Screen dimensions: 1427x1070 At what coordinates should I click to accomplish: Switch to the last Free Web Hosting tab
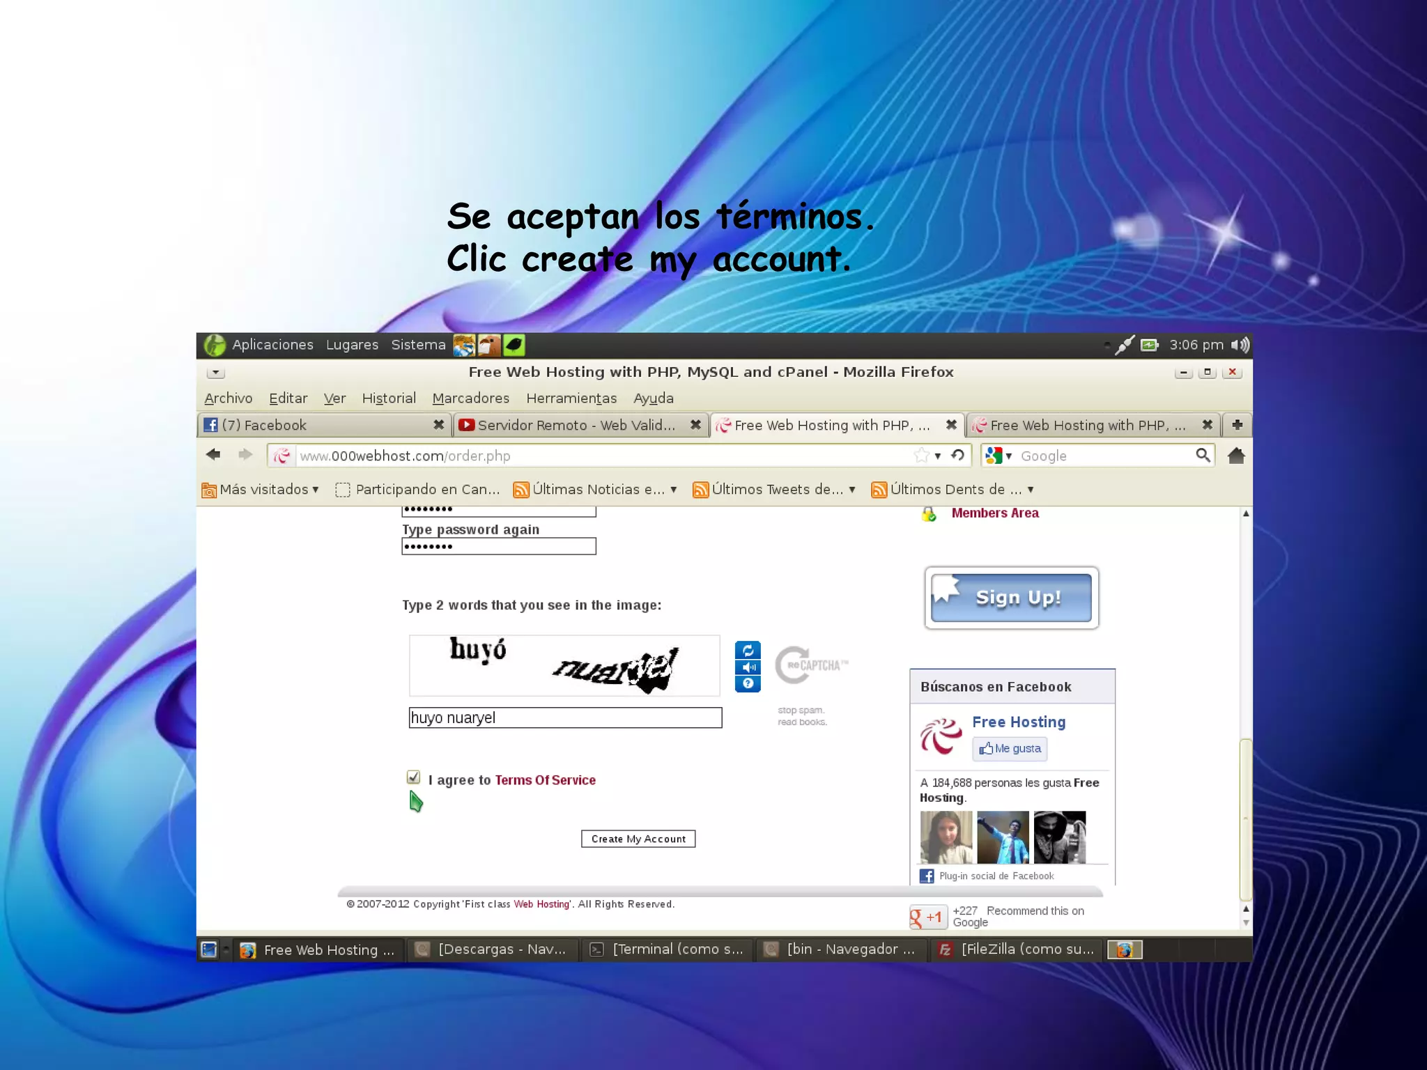click(x=1093, y=425)
